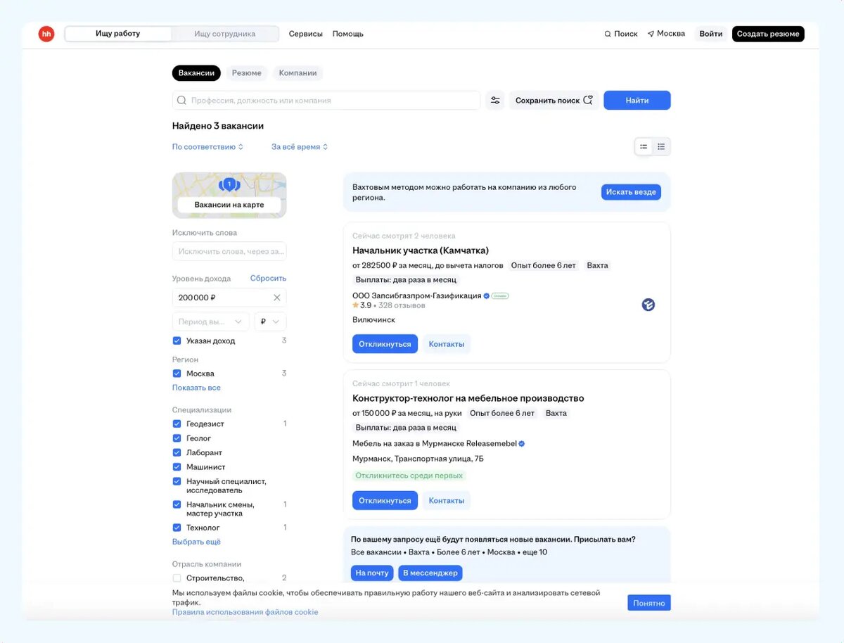Click Показать все under Регион
Viewport: 844px width, 643px height.
(x=198, y=388)
